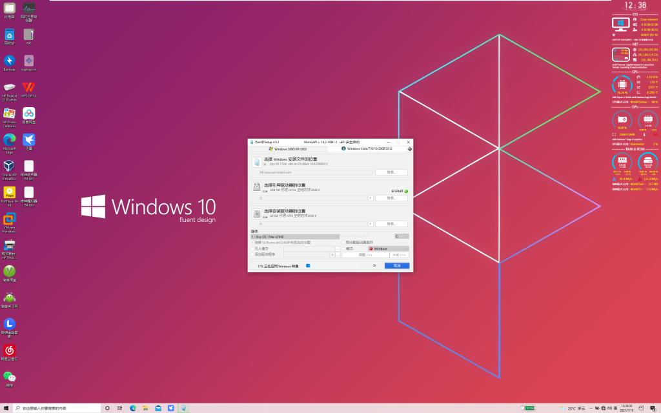Click the F button beside boot drive
661x413 pixels.
point(371,198)
